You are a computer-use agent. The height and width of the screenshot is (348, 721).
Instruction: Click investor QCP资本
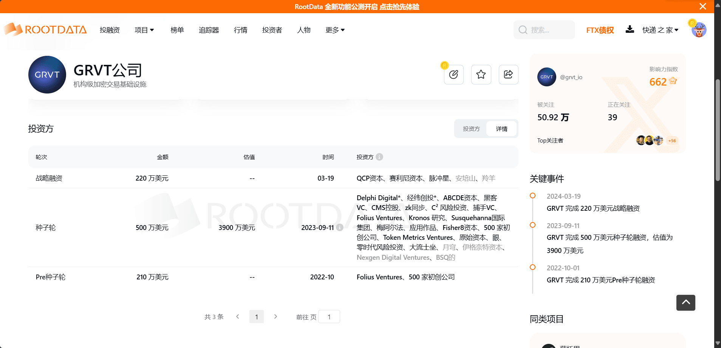370,178
